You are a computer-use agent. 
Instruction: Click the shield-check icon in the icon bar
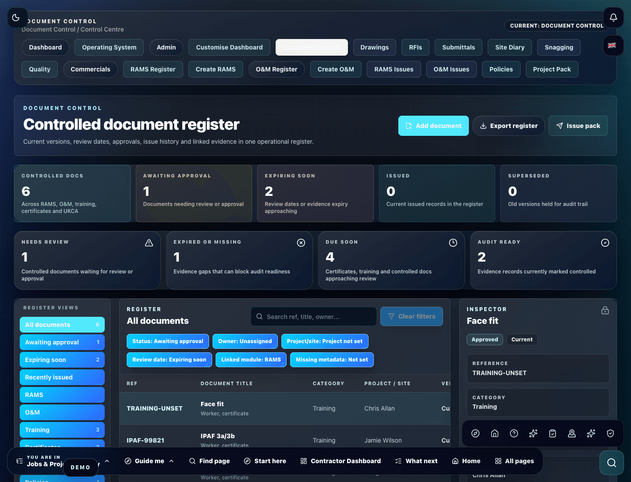coord(610,433)
